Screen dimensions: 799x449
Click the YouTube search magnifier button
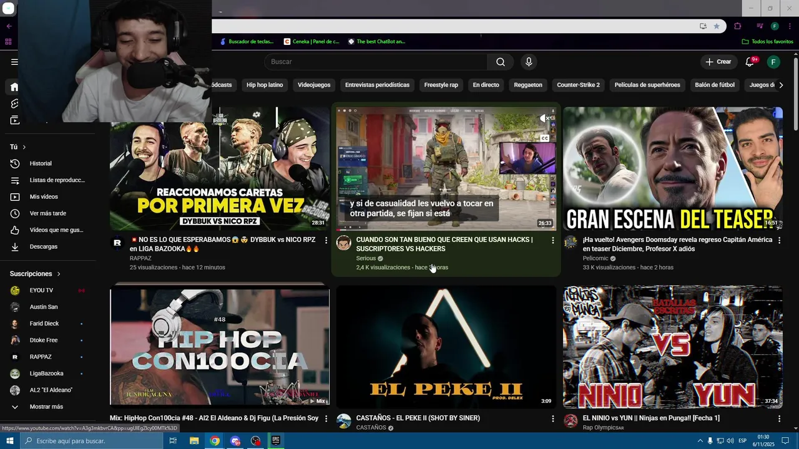501,62
